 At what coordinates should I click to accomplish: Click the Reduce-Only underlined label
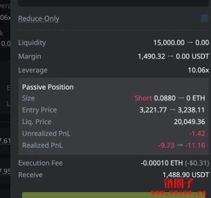(x=39, y=19)
